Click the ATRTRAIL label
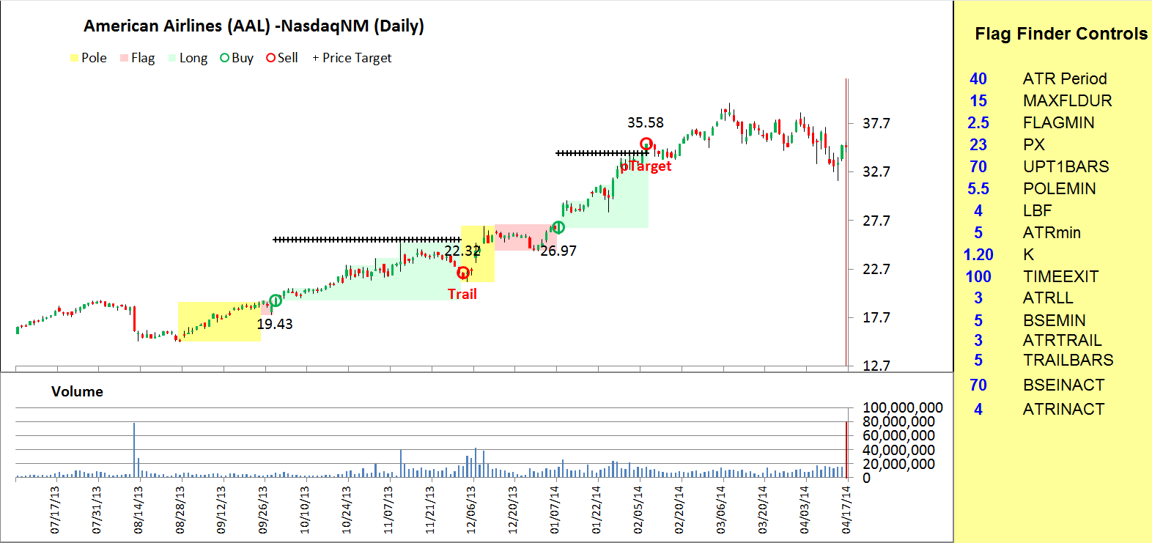The width and height of the screenshot is (1152, 543). pos(1063,340)
